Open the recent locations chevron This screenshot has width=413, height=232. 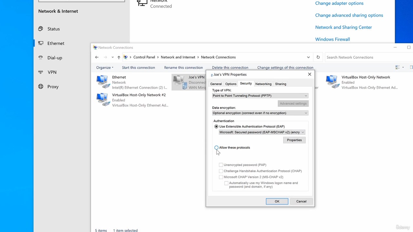[x=112, y=57]
